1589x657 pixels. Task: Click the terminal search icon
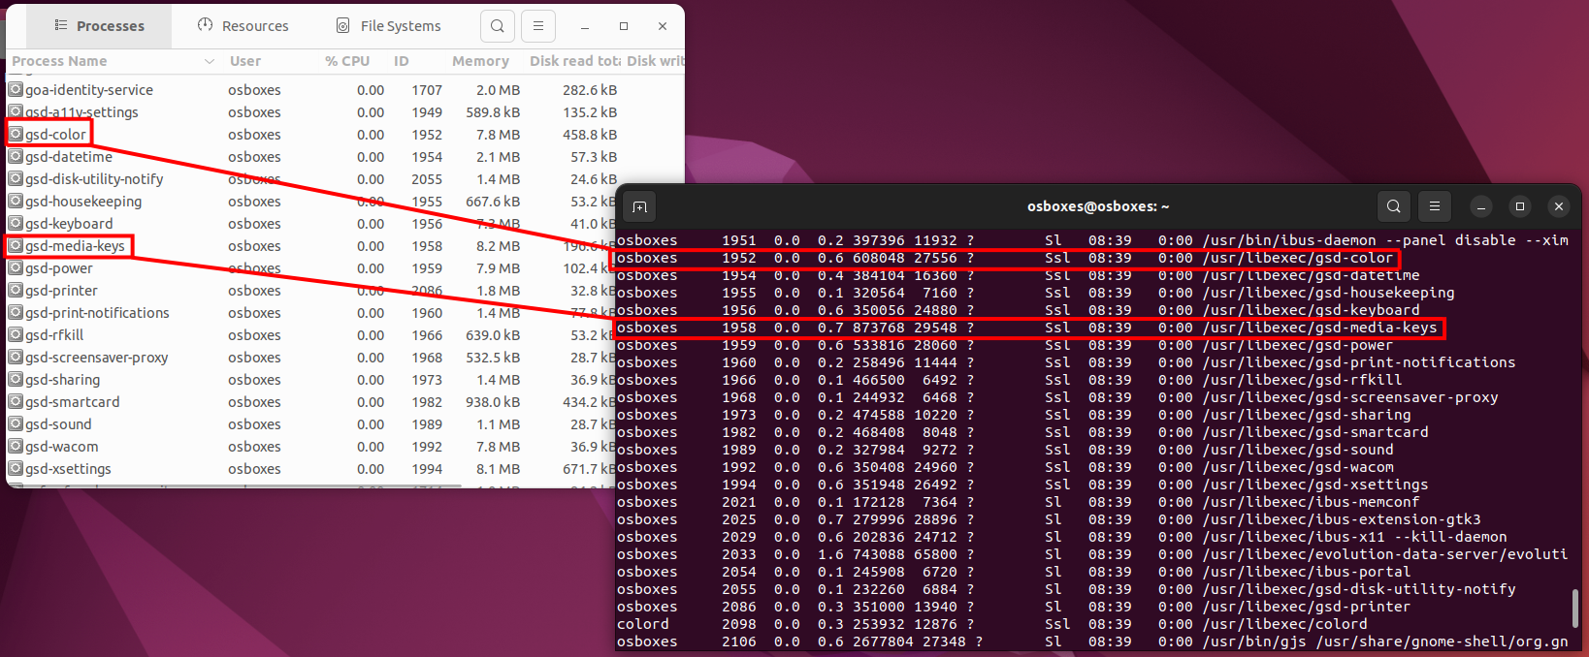pyautogui.click(x=1393, y=206)
